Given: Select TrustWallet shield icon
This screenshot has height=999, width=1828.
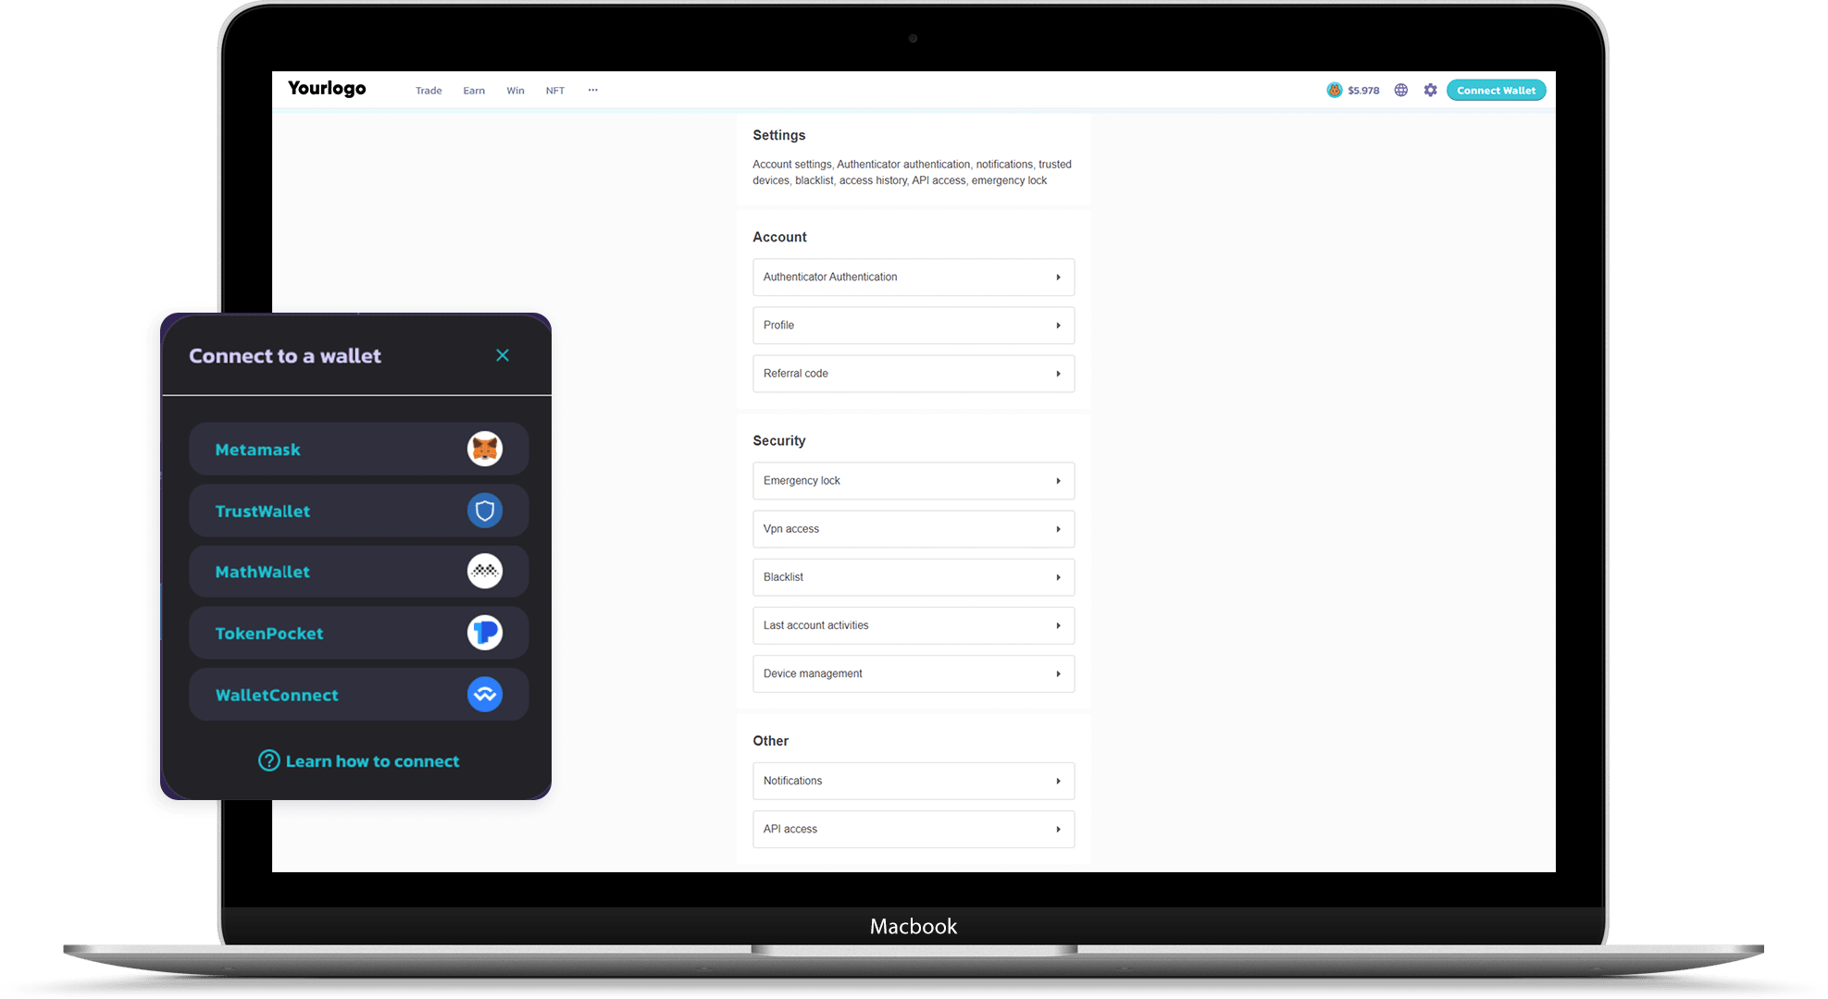Looking at the screenshot, I should click(x=484, y=510).
